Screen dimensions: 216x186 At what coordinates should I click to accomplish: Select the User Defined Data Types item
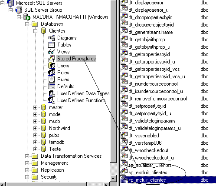[x=83, y=93]
